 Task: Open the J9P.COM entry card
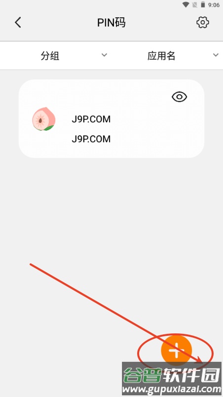click(111, 118)
